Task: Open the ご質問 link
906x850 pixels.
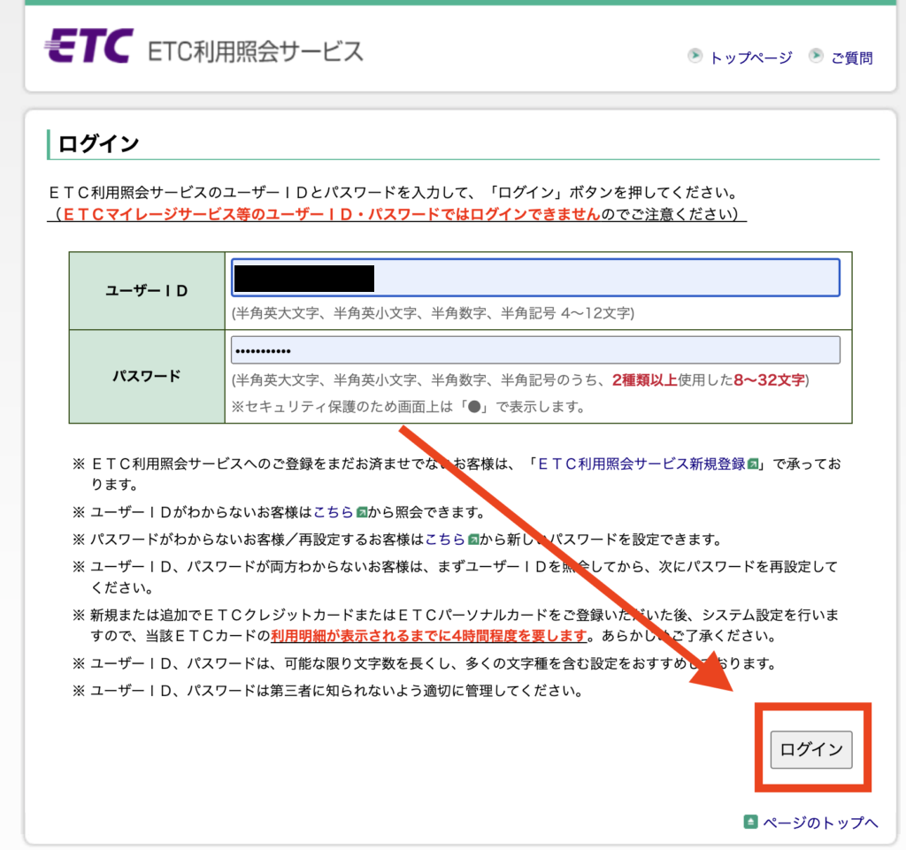Action: (852, 57)
